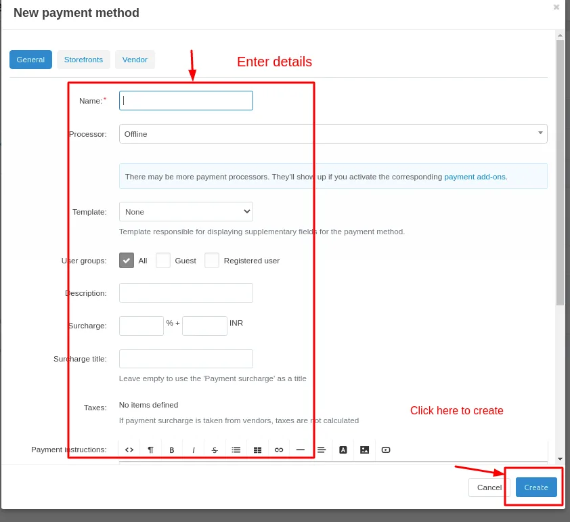Check the Guest user group checkbox
This screenshot has width=570, height=522.
pos(163,260)
